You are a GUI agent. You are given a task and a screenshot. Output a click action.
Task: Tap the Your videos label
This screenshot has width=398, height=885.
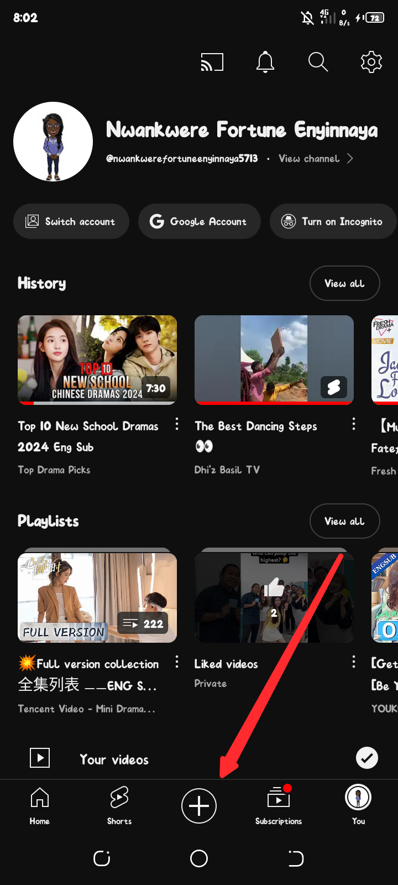pyautogui.click(x=114, y=760)
